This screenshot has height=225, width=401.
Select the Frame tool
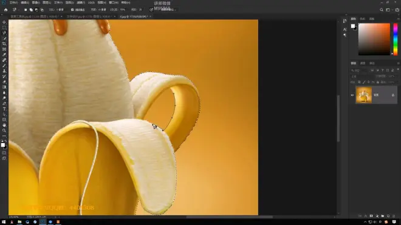tap(4, 49)
